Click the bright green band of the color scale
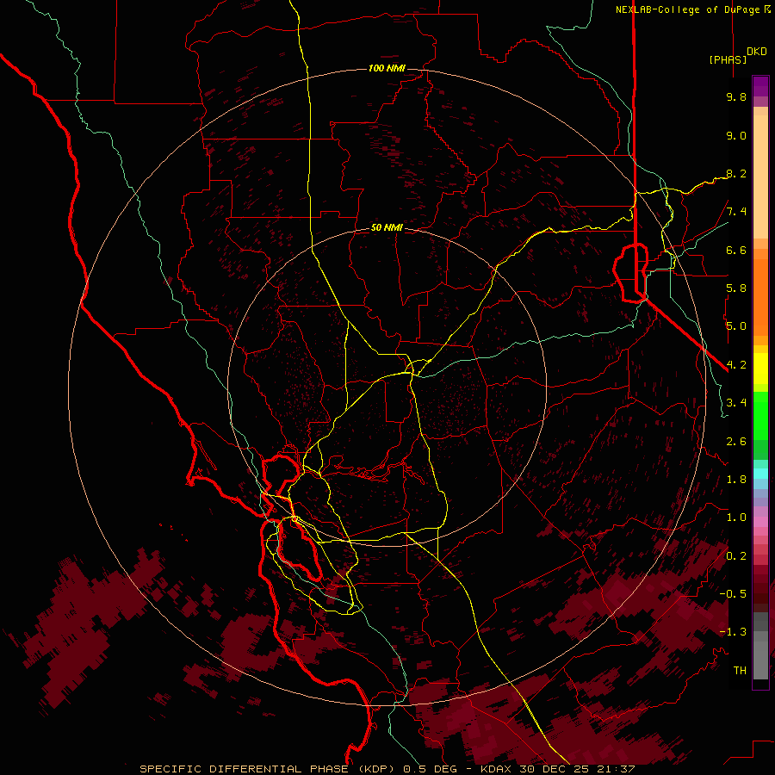Screen dimensions: 775x775 [x=760, y=415]
